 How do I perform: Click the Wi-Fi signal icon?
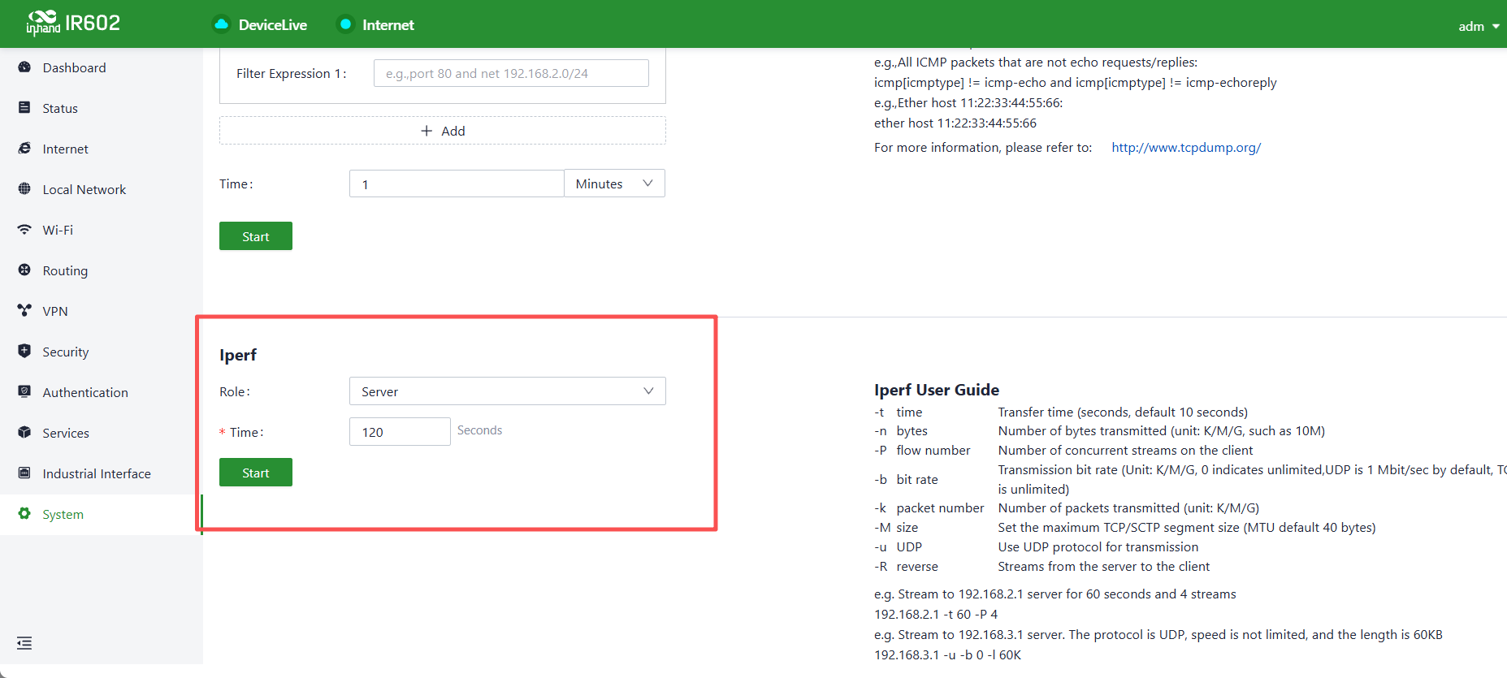[x=24, y=230]
